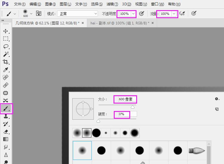Image resolution: width=224 pixels, height=164 pixels.
Task: Create new brush preset icon
Action: [217, 109]
